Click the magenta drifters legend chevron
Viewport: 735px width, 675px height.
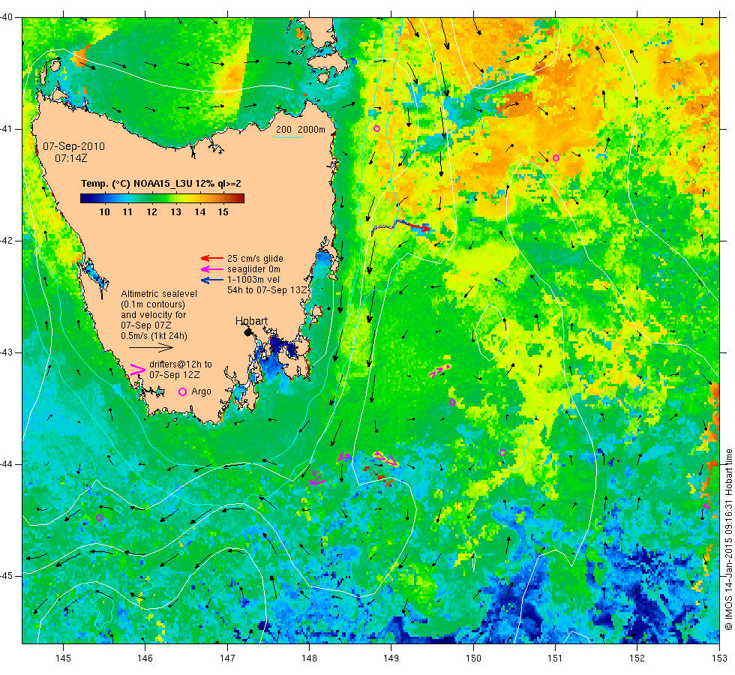pos(137,370)
